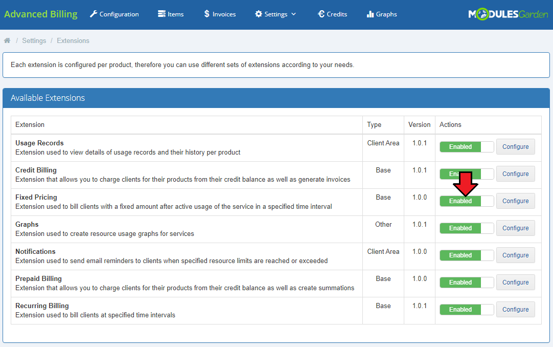Configure the Graphs extension
This screenshot has height=347, width=553.
515,228
